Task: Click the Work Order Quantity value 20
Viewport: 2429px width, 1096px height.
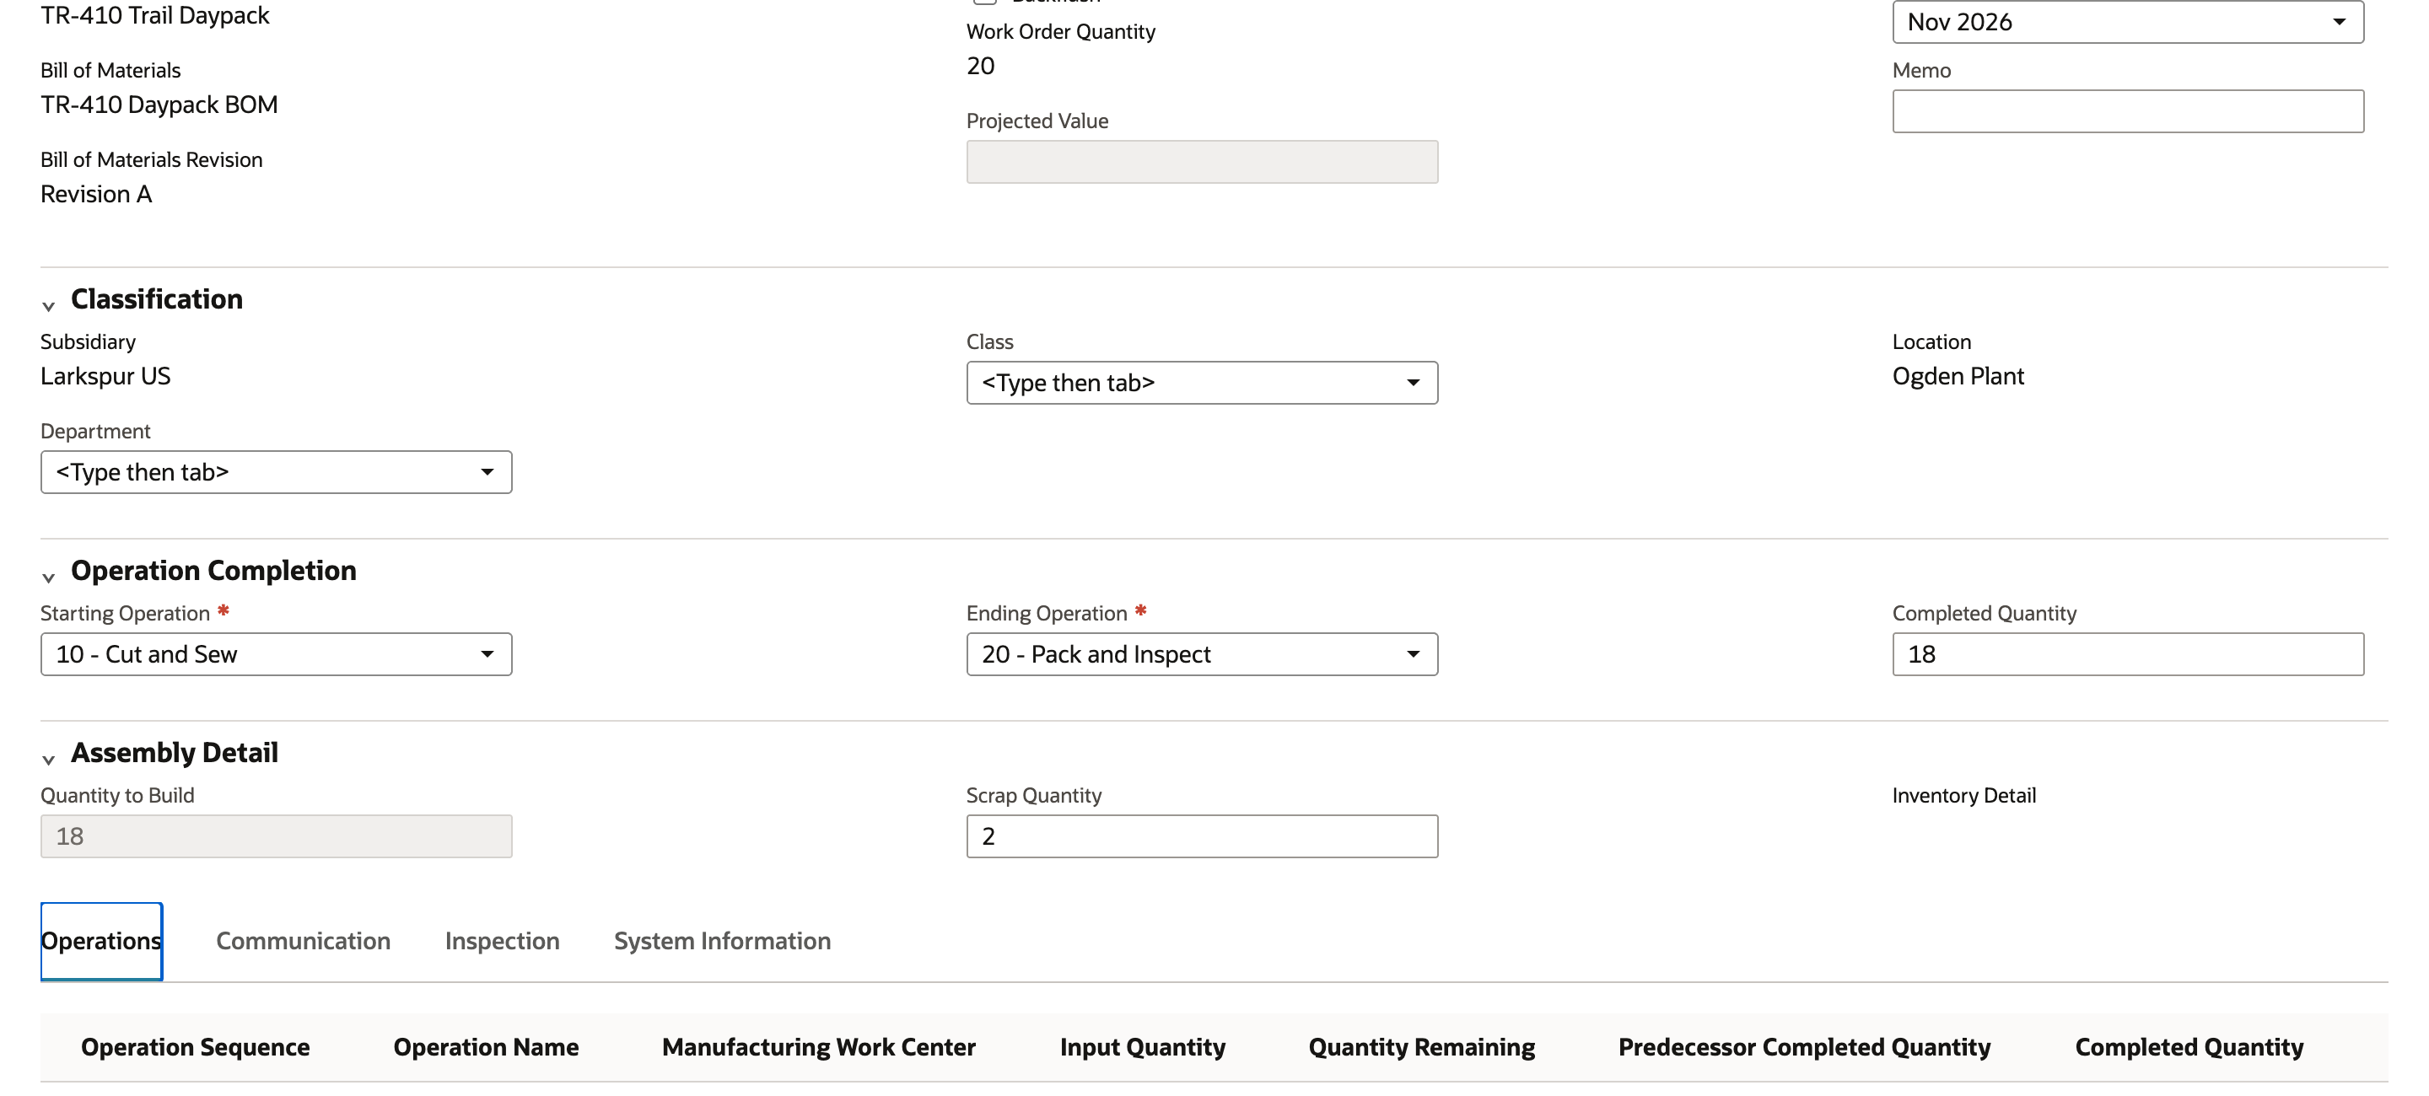Action: 980,66
